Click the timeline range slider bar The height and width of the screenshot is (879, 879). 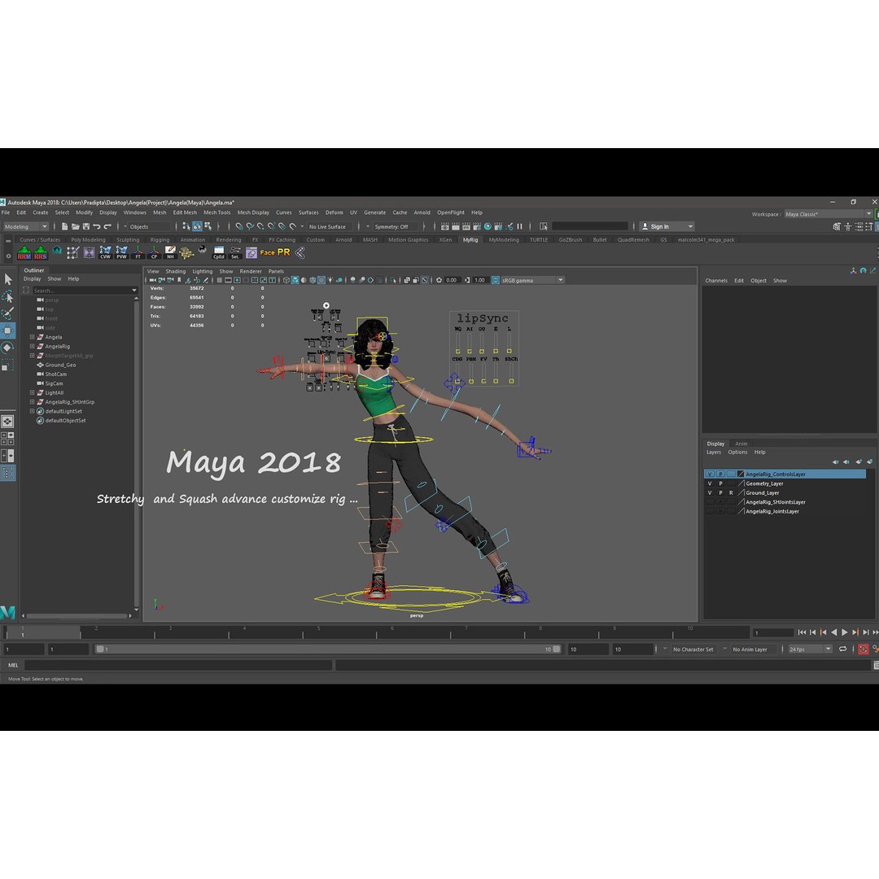(328, 649)
